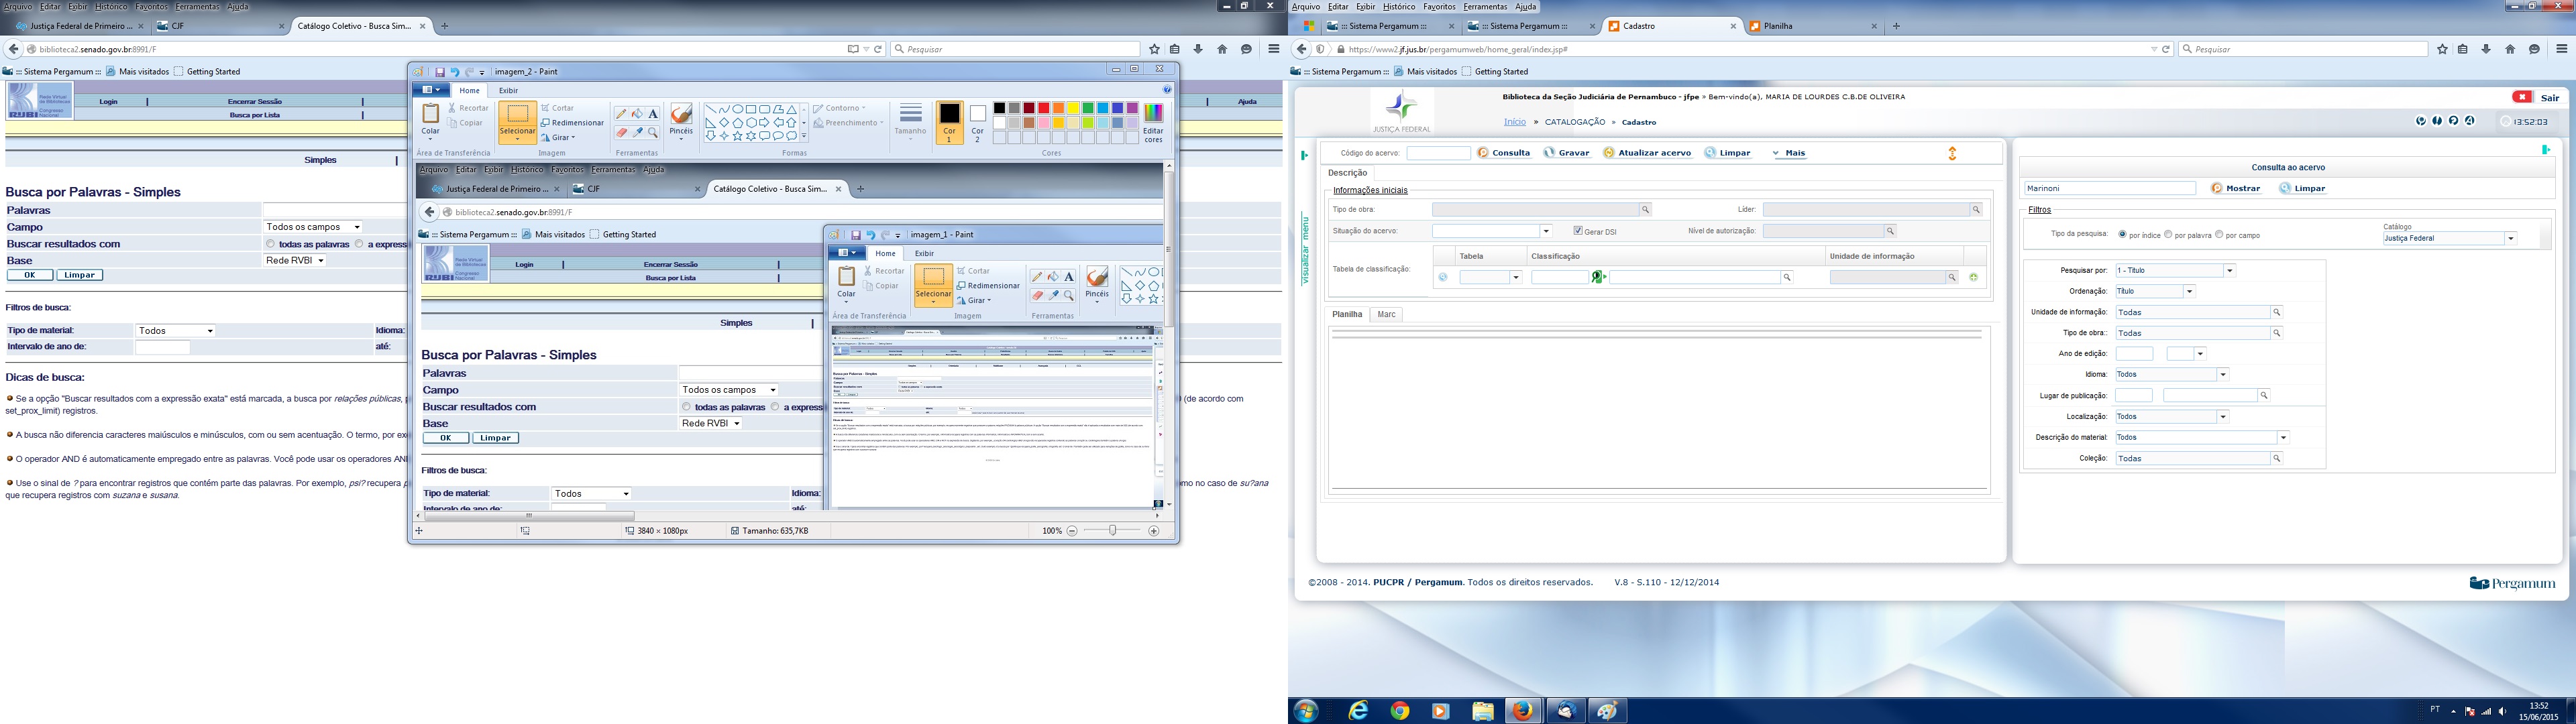2576x724 pixels.
Task: Click Save icon in imagem_2 Paint title bar
Action: coord(439,72)
